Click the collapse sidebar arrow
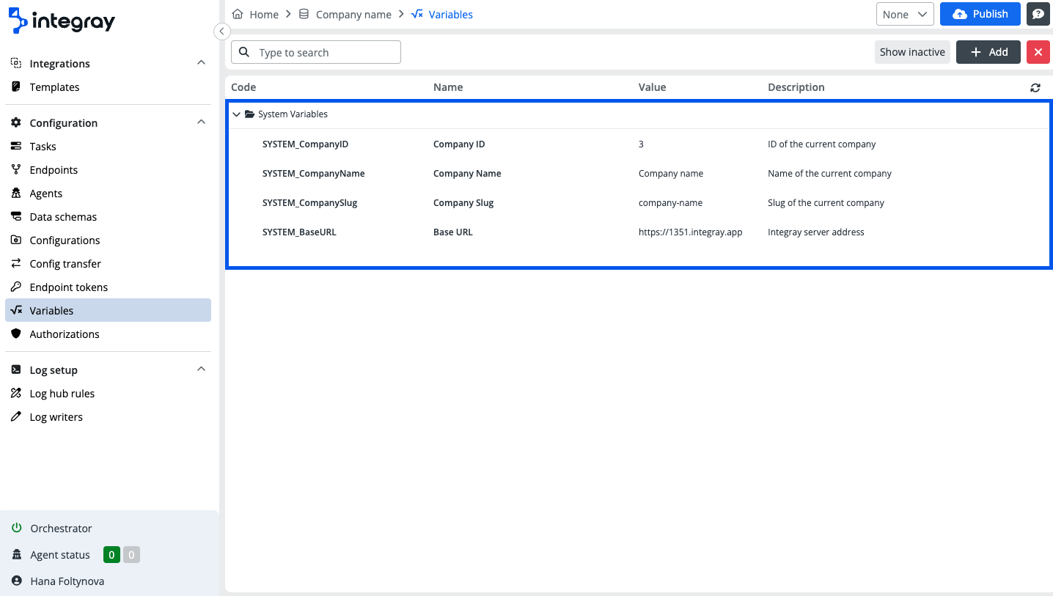This screenshot has width=1053, height=596. [221, 32]
